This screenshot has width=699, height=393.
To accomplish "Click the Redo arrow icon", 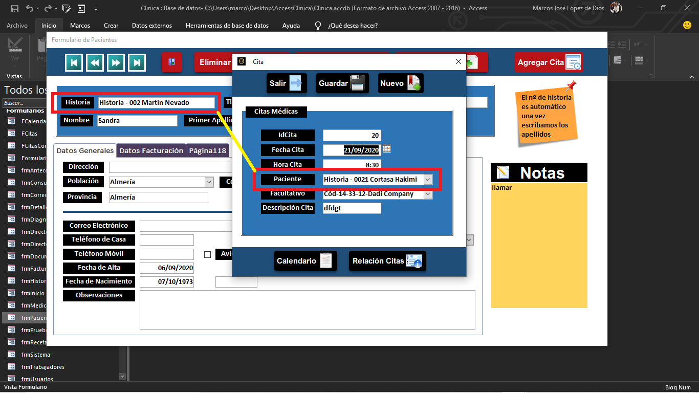I will pos(48,8).
